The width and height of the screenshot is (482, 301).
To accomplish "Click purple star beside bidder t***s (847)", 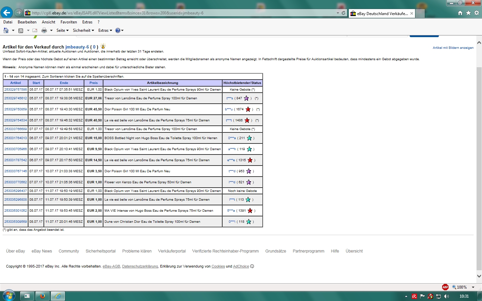I will click(x=246, y=98).
